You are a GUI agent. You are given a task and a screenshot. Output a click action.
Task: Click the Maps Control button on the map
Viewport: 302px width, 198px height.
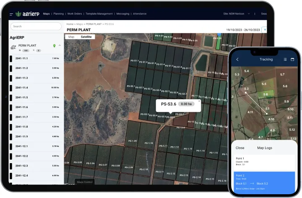coord(85,182)
